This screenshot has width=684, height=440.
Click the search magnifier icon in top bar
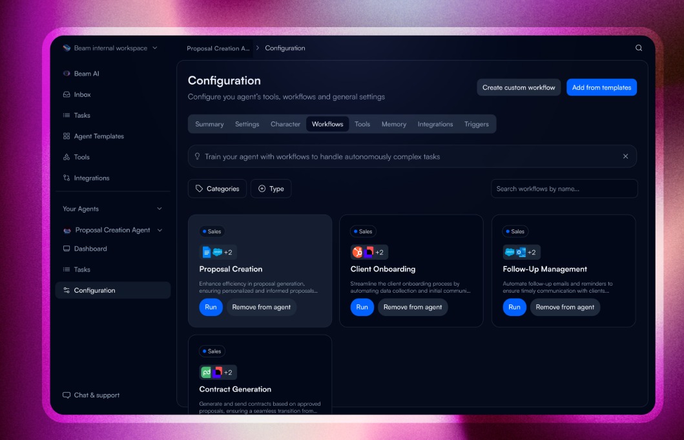(x=639, y=48)
